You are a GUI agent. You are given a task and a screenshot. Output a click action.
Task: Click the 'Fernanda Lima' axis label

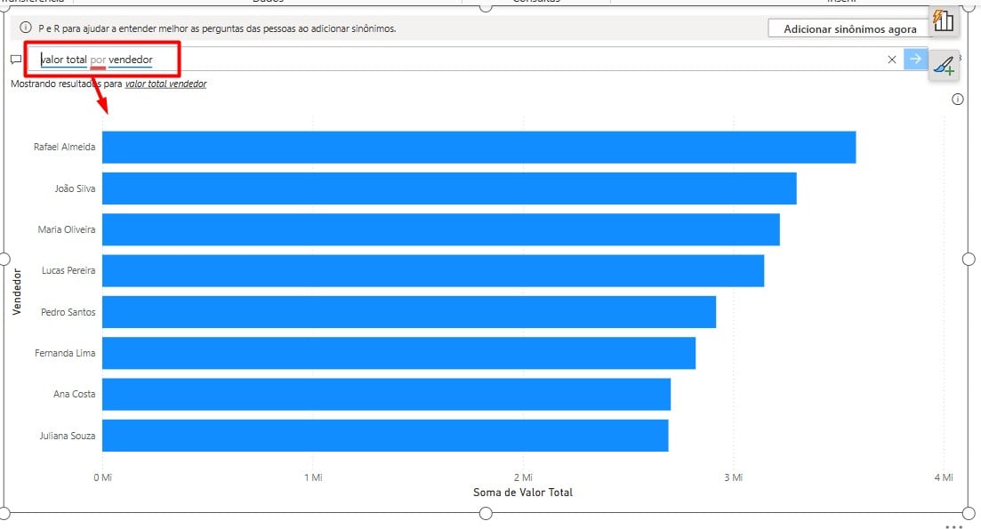(65, 353)
